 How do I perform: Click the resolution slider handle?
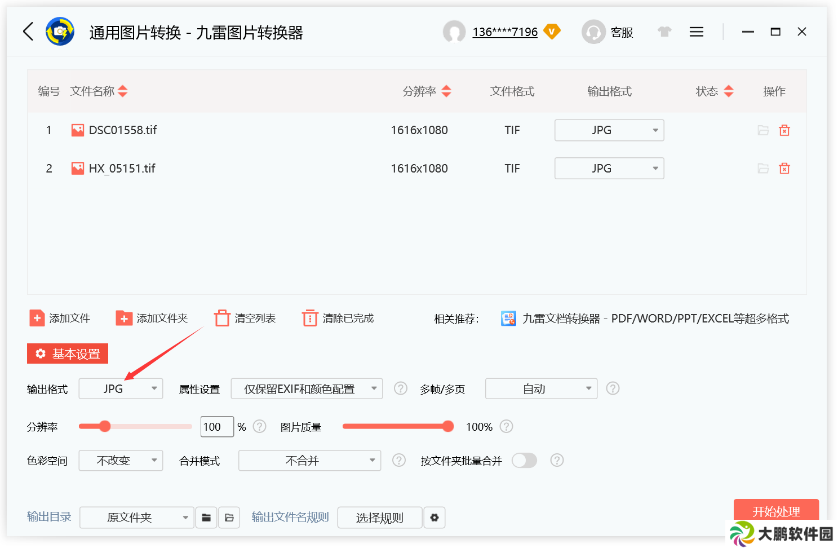tap(105, 426)
